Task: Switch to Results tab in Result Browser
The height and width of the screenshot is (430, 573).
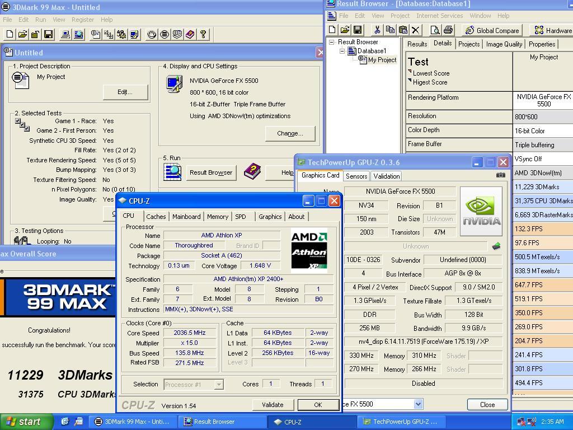Action: [417, 44]
